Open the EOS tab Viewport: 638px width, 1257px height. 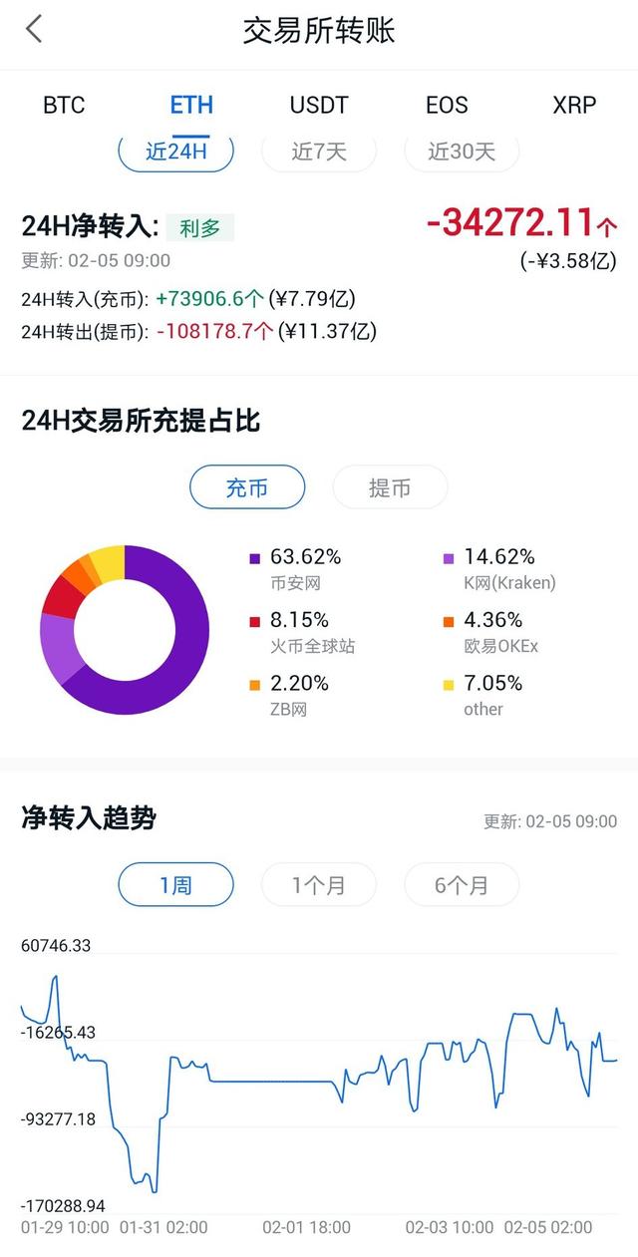click(x=446, y=105)
